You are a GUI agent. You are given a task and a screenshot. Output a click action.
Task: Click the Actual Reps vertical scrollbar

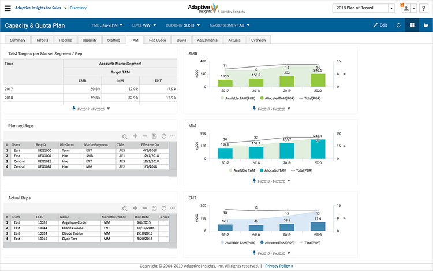click(173, 228)
